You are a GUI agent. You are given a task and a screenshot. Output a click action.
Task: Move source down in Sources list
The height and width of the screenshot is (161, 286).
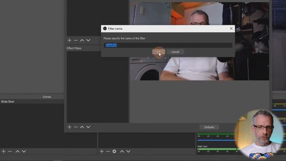coord(128,151)
